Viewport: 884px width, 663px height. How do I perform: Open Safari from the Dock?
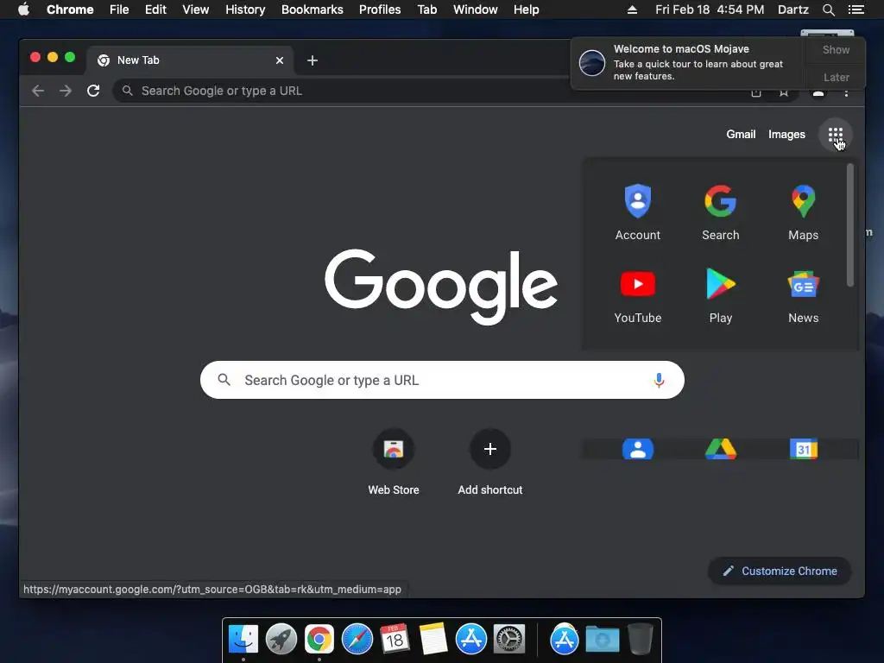pos(357,640)
